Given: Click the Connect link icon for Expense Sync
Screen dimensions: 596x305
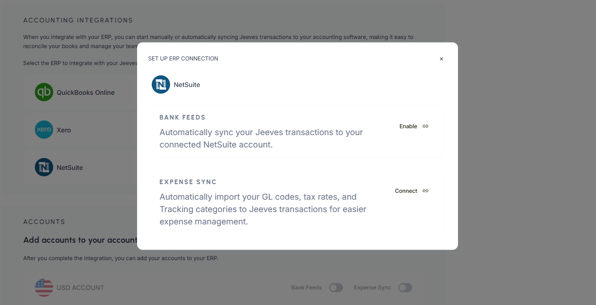Looking at the screenshot, I should [x=425, y=191].
